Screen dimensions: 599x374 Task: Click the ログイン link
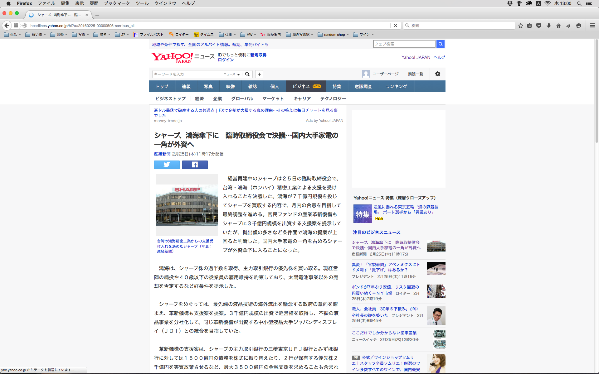click(226, 60)
